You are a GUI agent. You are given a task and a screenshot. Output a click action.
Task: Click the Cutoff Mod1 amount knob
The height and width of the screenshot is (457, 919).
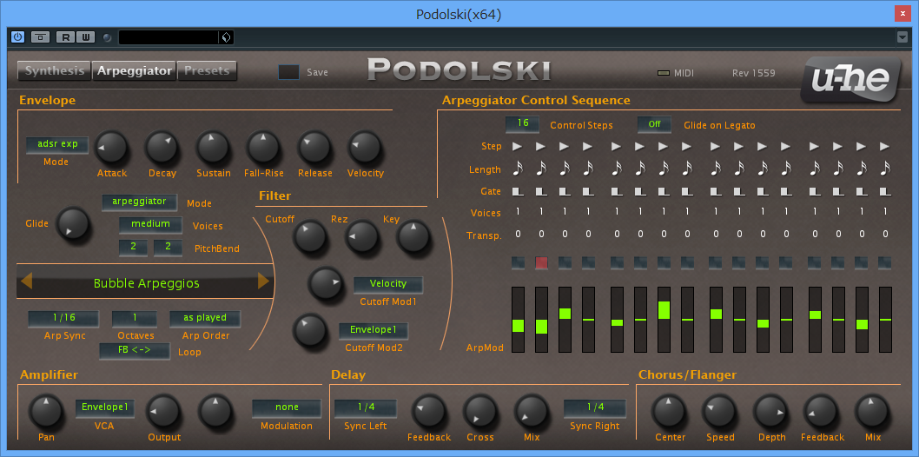click(x=326, y=283)
